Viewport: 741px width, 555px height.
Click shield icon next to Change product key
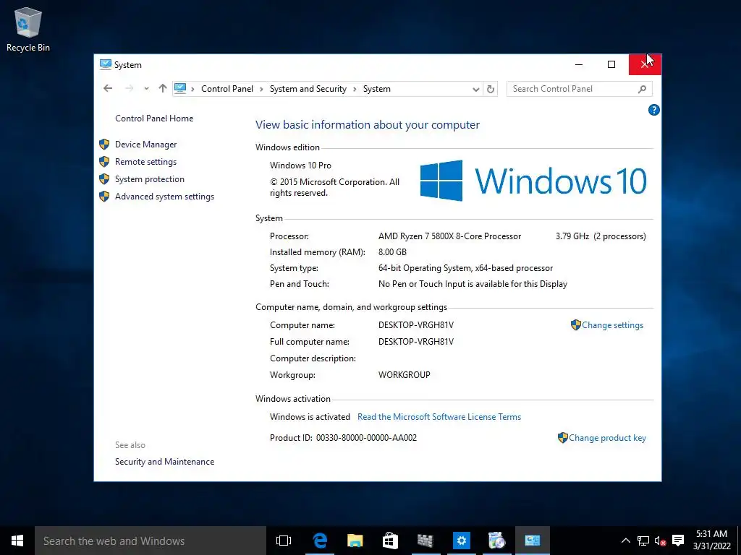[562, 437]
